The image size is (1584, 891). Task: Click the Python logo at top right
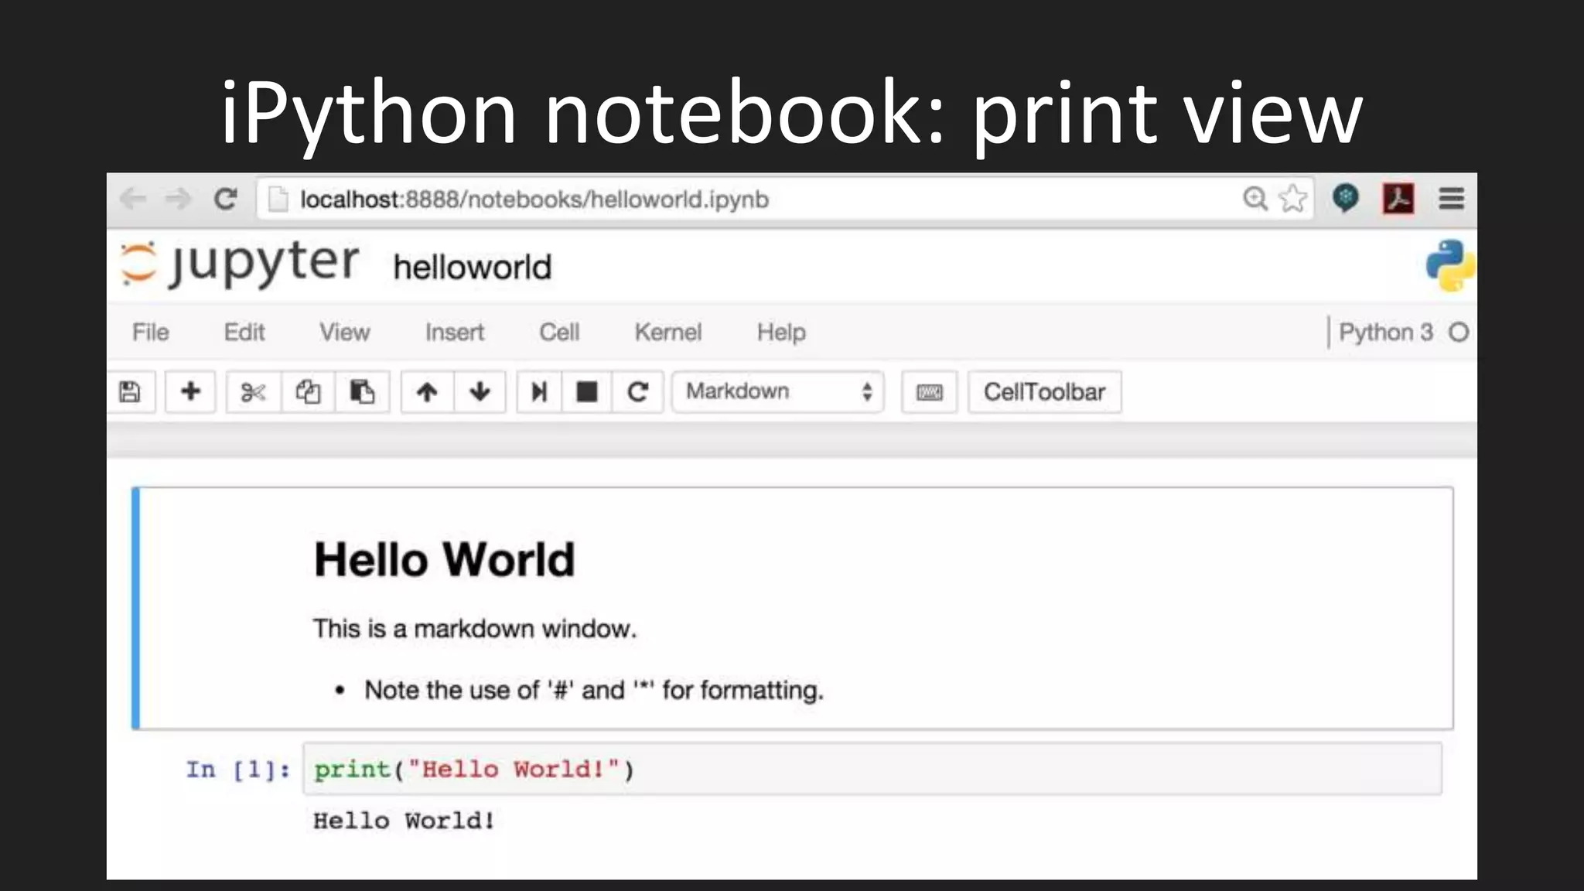click(1450, 265)
